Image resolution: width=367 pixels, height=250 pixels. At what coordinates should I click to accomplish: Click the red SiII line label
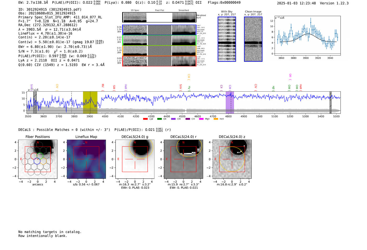[114, 88]
